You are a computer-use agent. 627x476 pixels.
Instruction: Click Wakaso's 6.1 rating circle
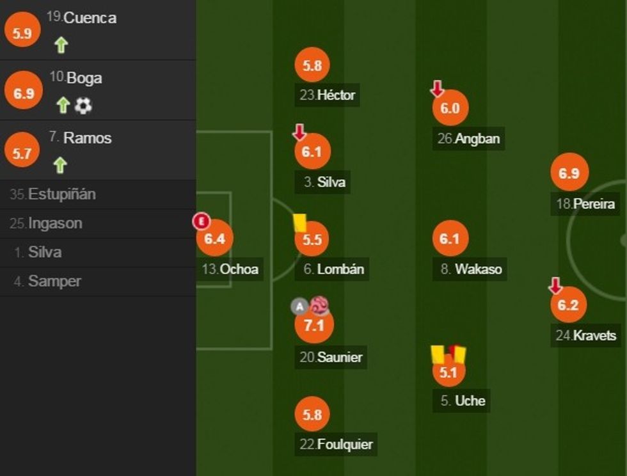450,239
